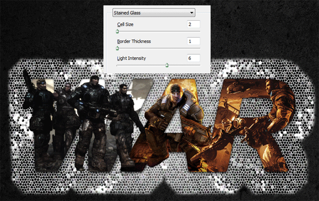
Task: Open the Stained Glass filter dropdown
Action: (x=154, y=13)
